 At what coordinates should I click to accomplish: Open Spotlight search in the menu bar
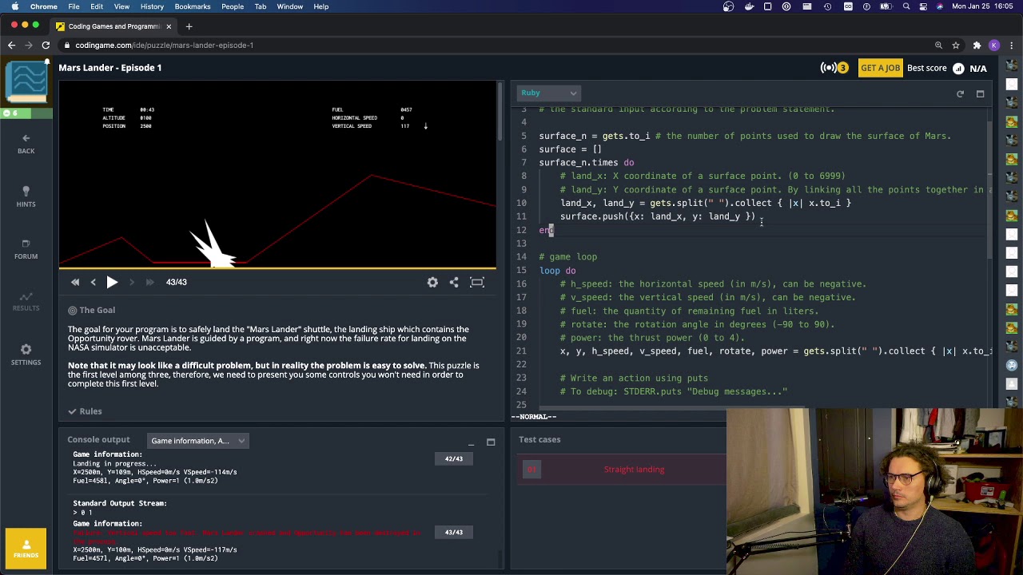[x=906, y=6]
